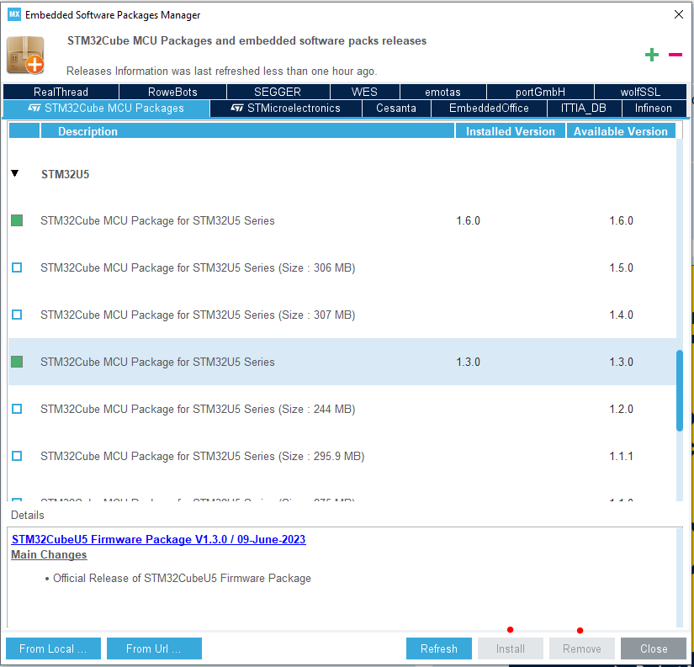Check the checkbox for package version 1.5.0
694x667 pixels.
click(x=16, y=267)
